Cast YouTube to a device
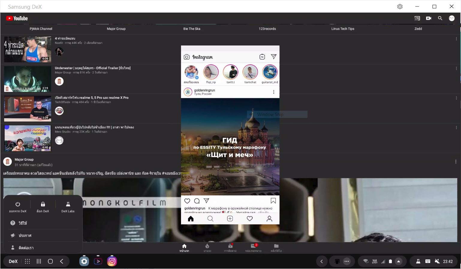 coord(417,18)
